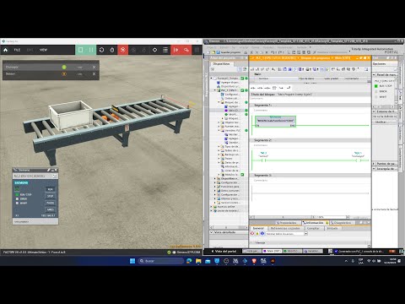
Task: Open File Explorer from taskbar
Action: click(198, 261)
